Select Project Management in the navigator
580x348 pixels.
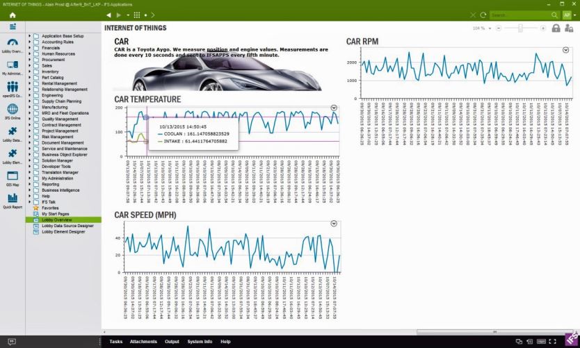(60, 131)
